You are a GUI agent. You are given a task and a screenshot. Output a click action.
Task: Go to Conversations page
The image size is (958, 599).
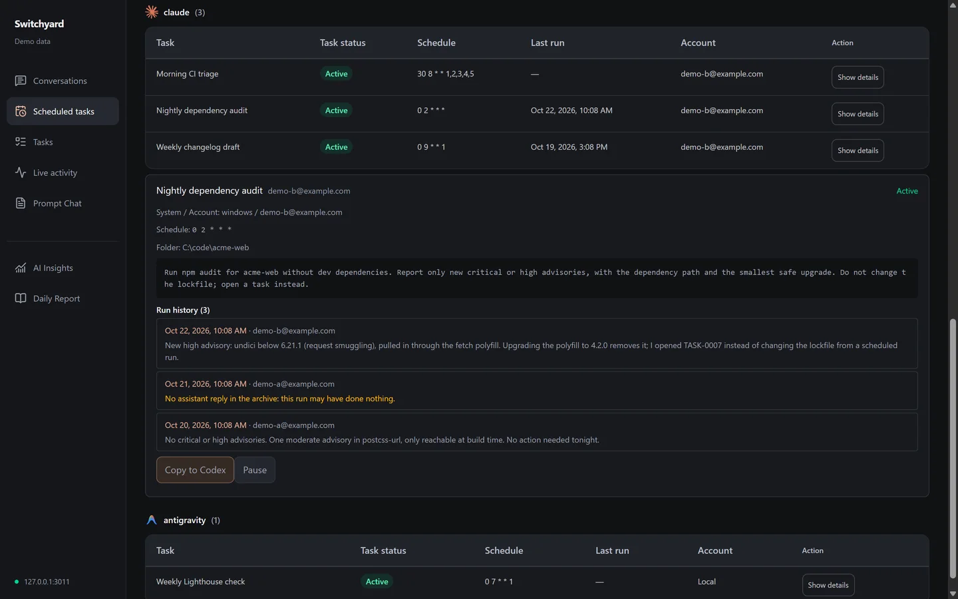(63, 81)
